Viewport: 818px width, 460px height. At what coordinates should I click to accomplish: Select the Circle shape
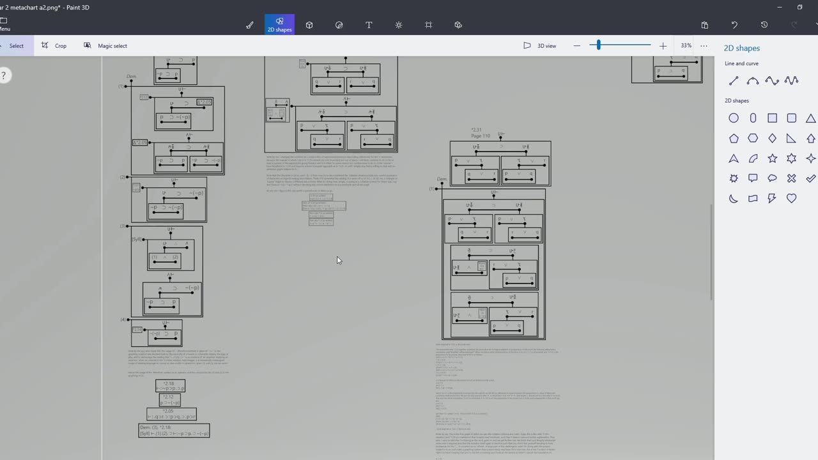point(734,118)
